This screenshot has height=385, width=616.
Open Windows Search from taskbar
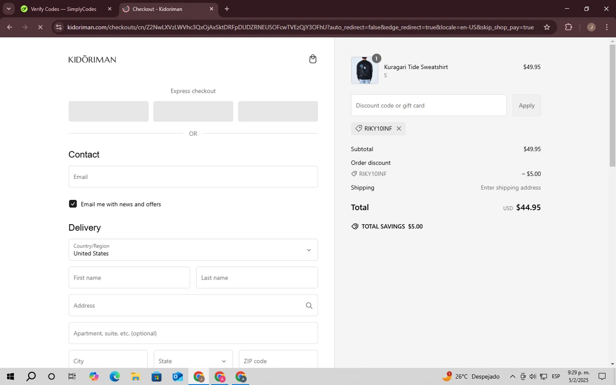pyautogui.click(x=31, y=376)
